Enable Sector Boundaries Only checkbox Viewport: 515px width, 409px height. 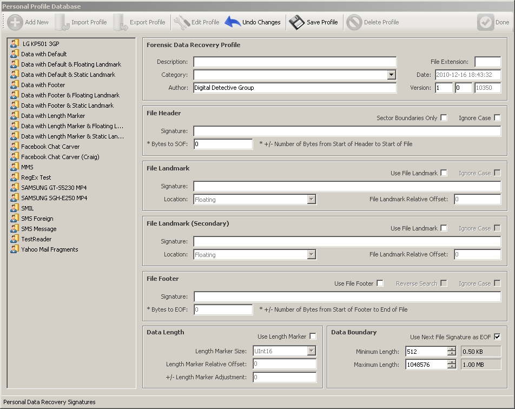tap(444, 117)
